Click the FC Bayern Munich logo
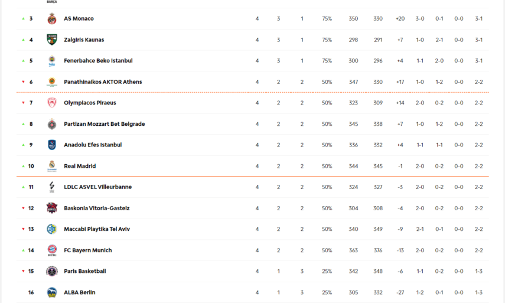The width and height of the screenshot is (505, 303). (52, 250)
